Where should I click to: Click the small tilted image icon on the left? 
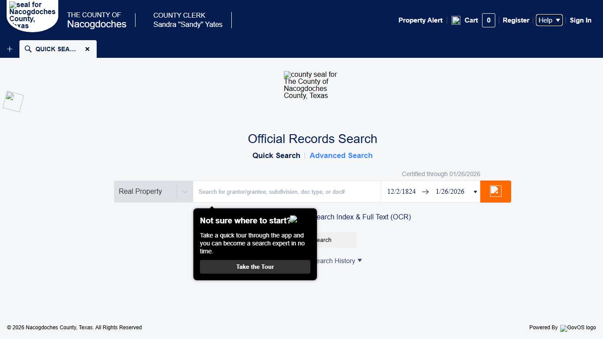pyautogui.click(x=13, y=101)
